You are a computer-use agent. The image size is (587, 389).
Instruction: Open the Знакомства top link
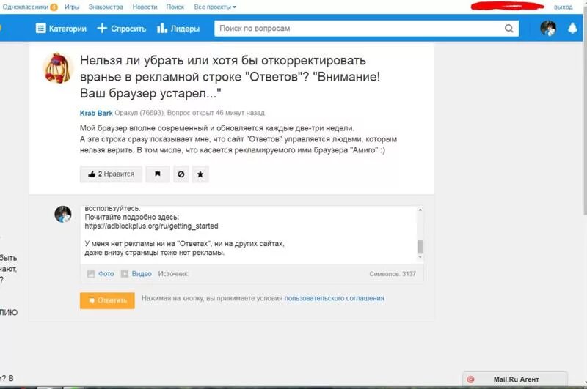pos(106,7)
